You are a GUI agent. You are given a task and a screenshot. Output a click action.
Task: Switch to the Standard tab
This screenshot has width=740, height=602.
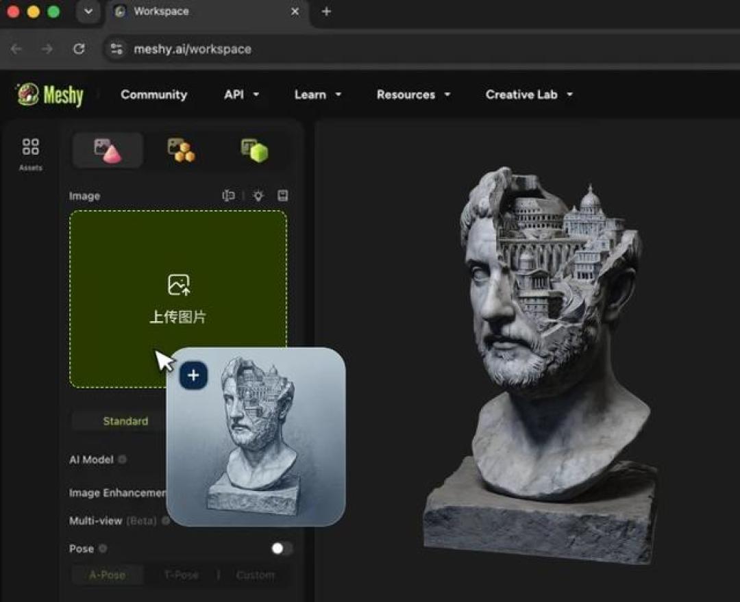pos(125,421)
